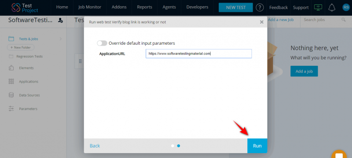The height and width of the screenshot is (158, 352).
Task: Click the search jobs magnifier icon
Action: coord(344,20)
